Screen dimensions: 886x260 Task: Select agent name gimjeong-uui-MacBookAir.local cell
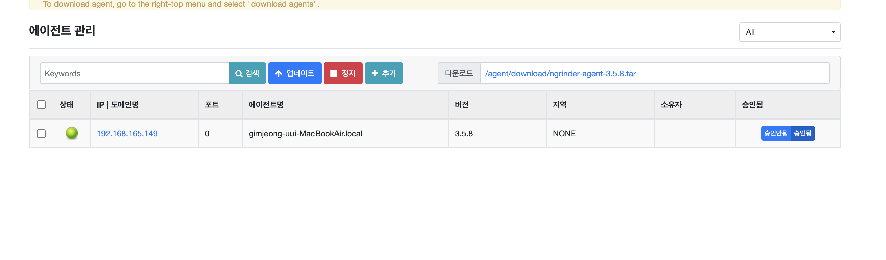[345, 134]
